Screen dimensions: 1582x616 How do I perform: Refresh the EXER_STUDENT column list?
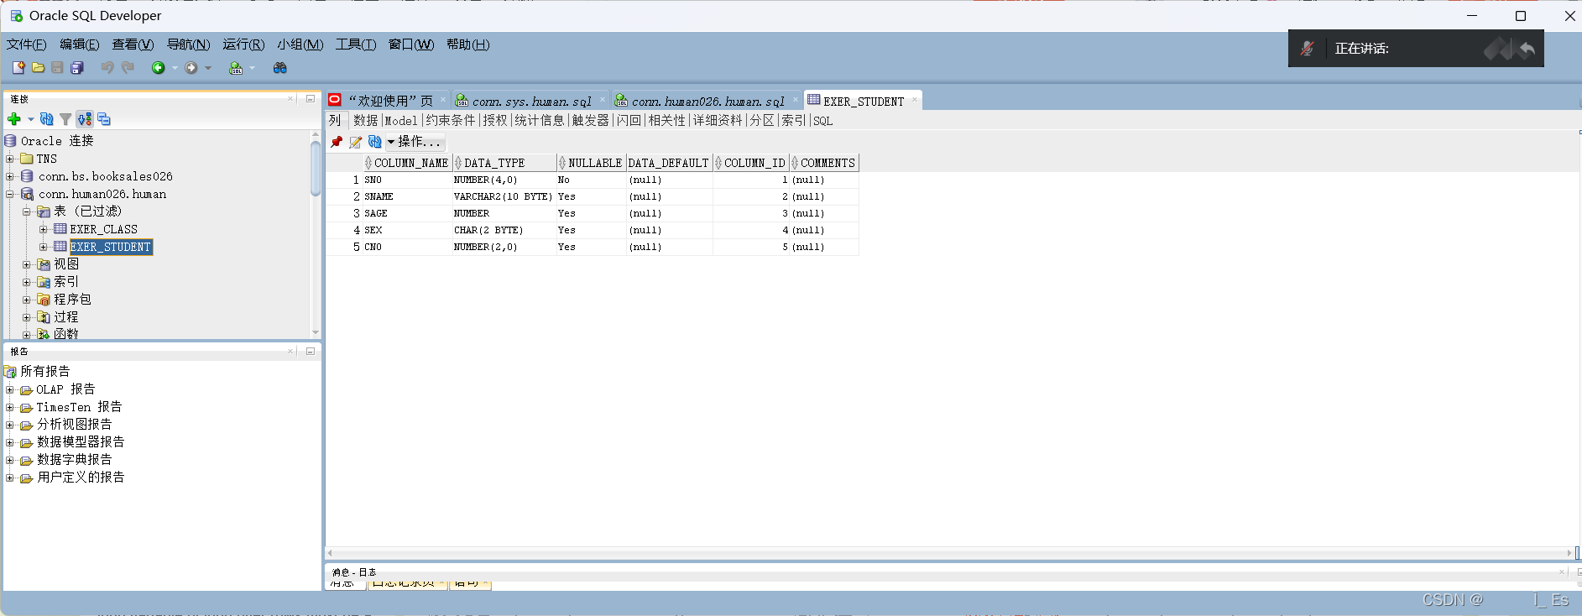click(x=375, y=142)
